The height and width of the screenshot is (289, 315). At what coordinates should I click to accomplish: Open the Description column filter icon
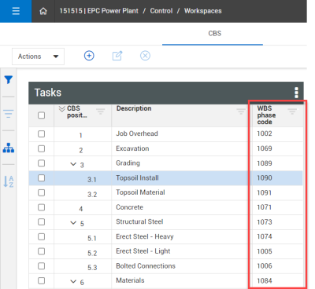[x=241, y=112]
